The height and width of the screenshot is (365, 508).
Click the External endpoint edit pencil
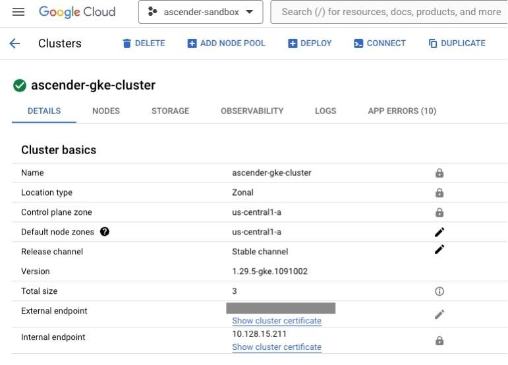tap(439, 314)
